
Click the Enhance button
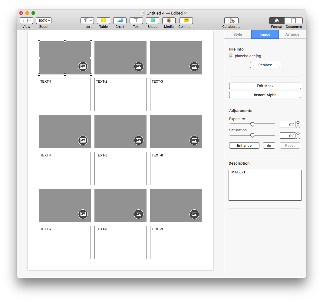[x=244, y=145]
